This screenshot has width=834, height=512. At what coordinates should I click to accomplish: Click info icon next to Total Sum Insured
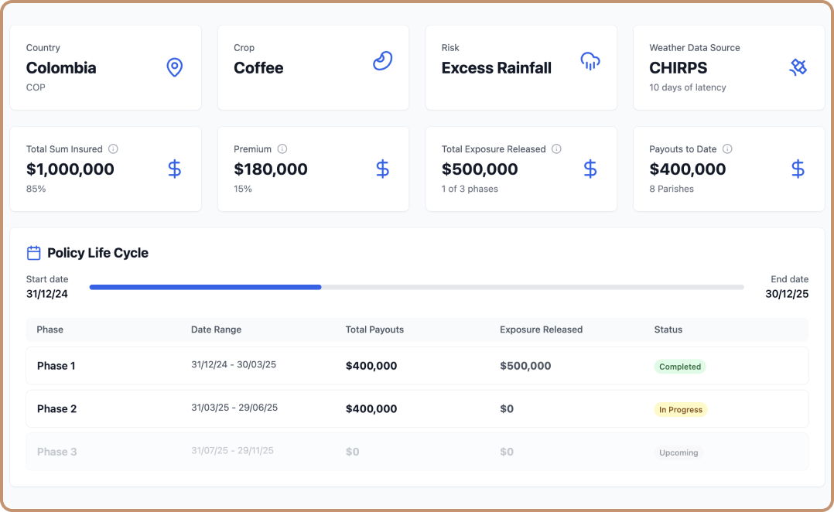[113, 148]
